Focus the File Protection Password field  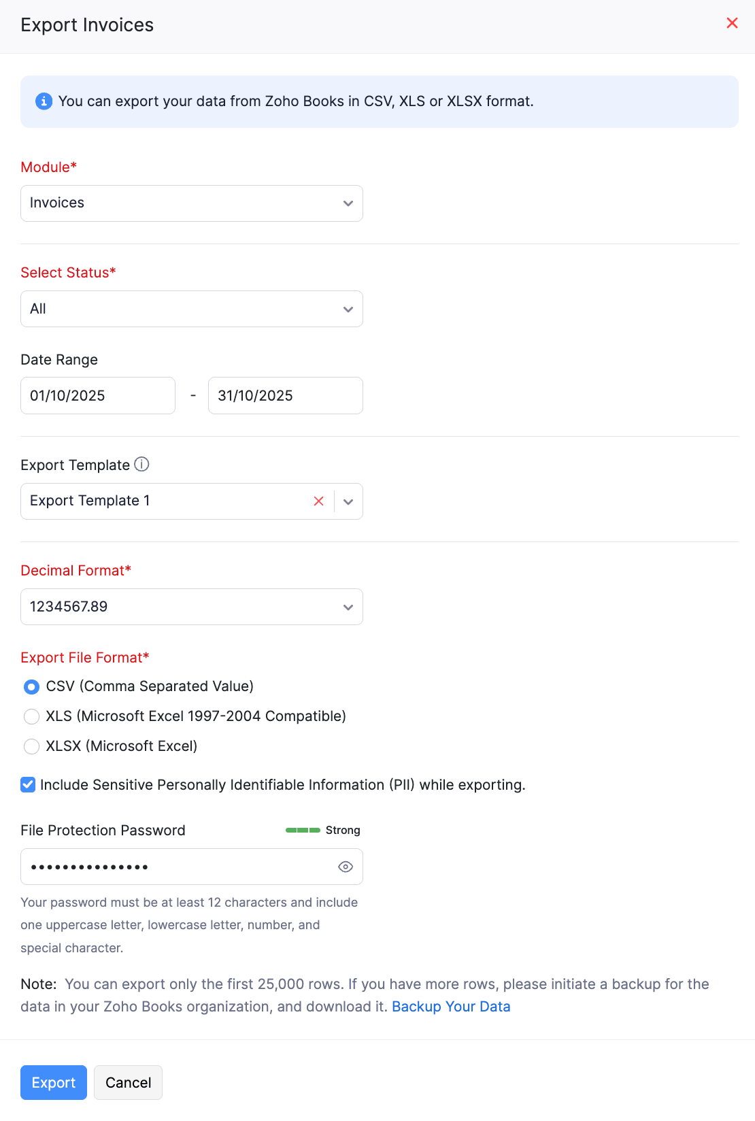point(177,867)
